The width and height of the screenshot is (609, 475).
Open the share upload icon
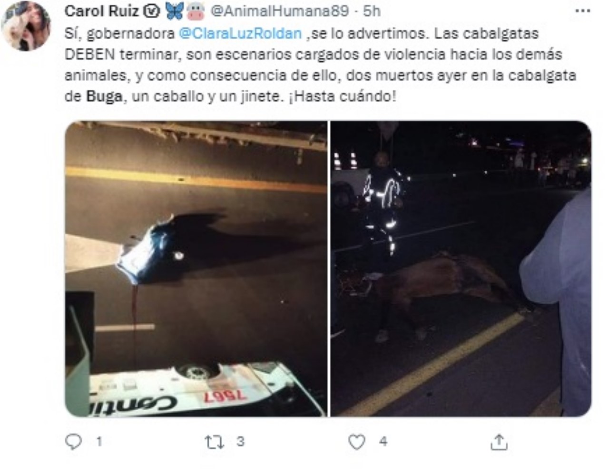(499, 442)
